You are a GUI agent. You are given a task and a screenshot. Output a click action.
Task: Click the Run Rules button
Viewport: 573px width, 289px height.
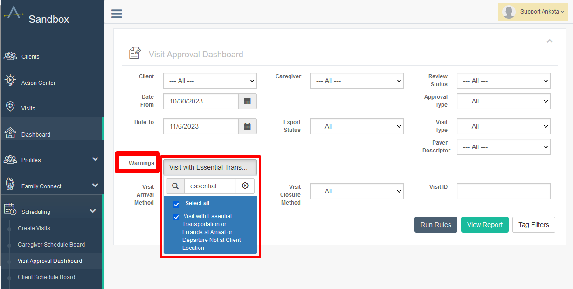pos(436,225)
